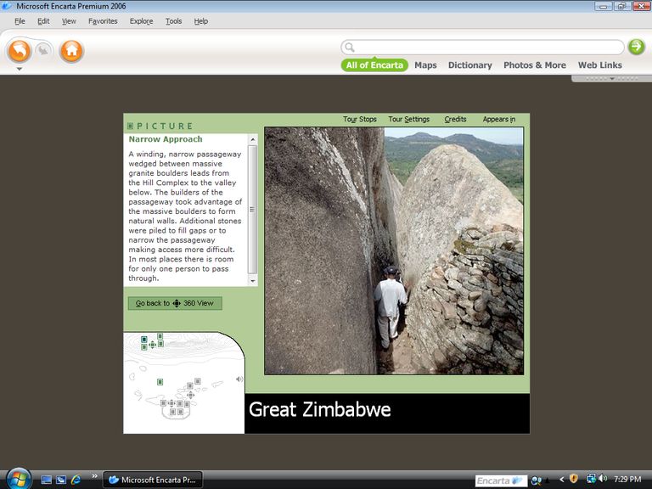Select the Maps search filter

(425, 65)
